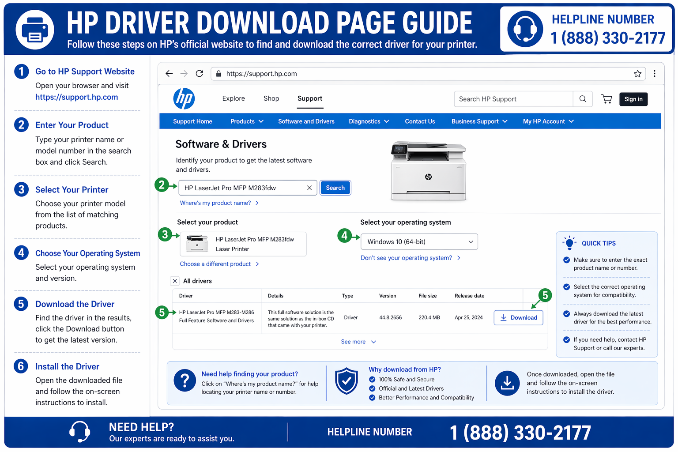Toggle the All drivers checkbox
The image size is (678, 452).
[175, 281]
